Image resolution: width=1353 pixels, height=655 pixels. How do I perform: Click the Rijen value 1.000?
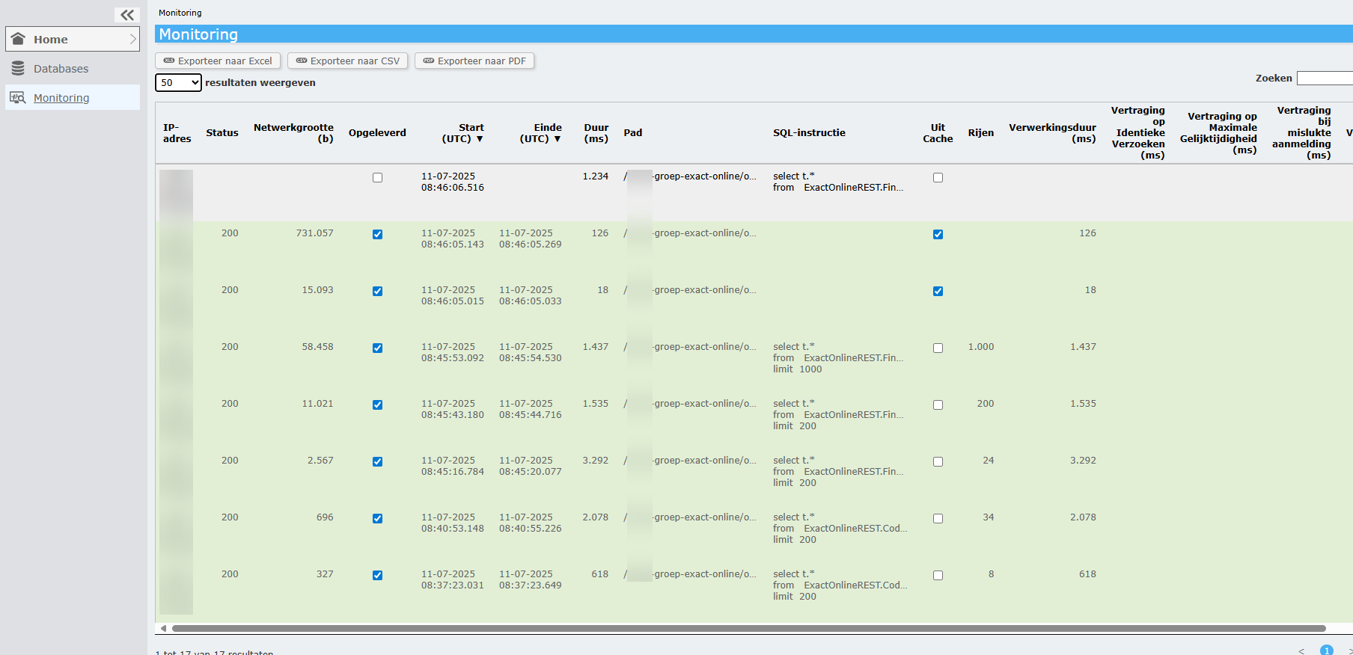pos(980,347)
